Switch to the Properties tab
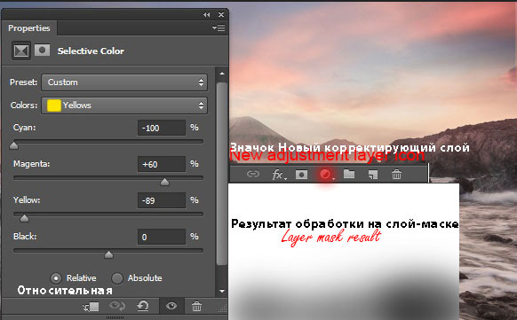This screenshot has width=517, height=320. (29, 28)
